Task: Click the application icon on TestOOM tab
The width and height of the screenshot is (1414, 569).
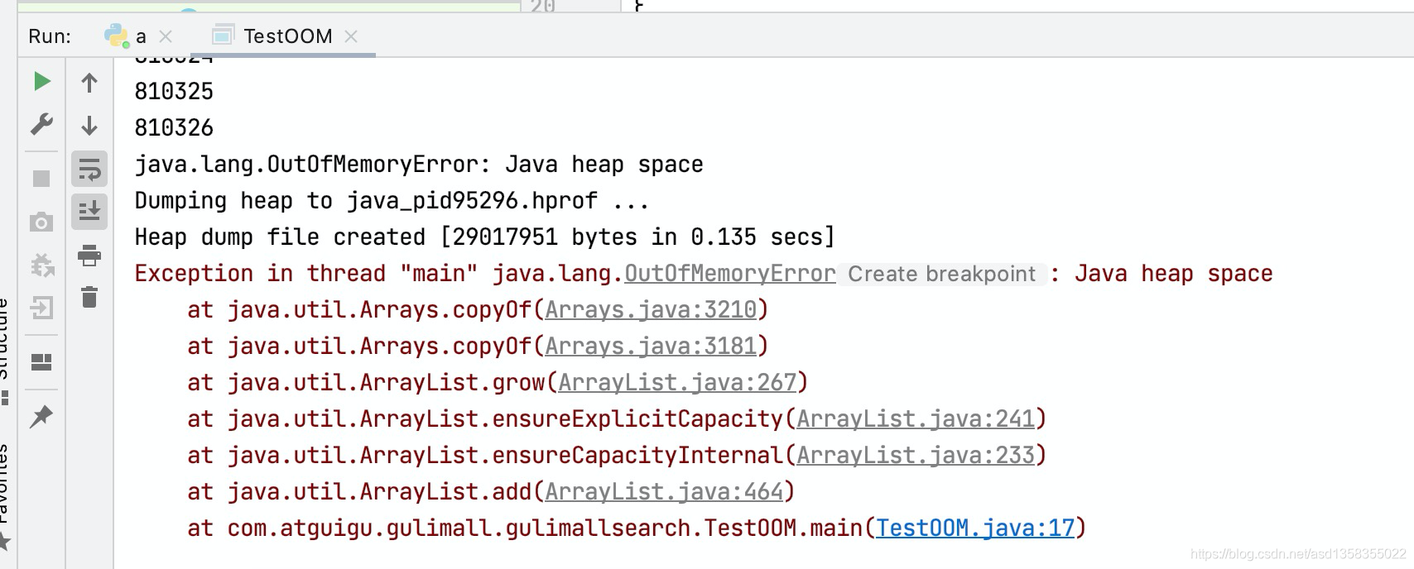Action: click(222, 36)
